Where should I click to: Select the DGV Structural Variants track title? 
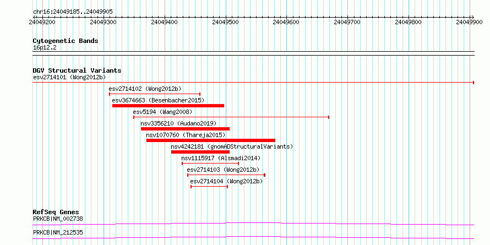(x=77, y=70)
